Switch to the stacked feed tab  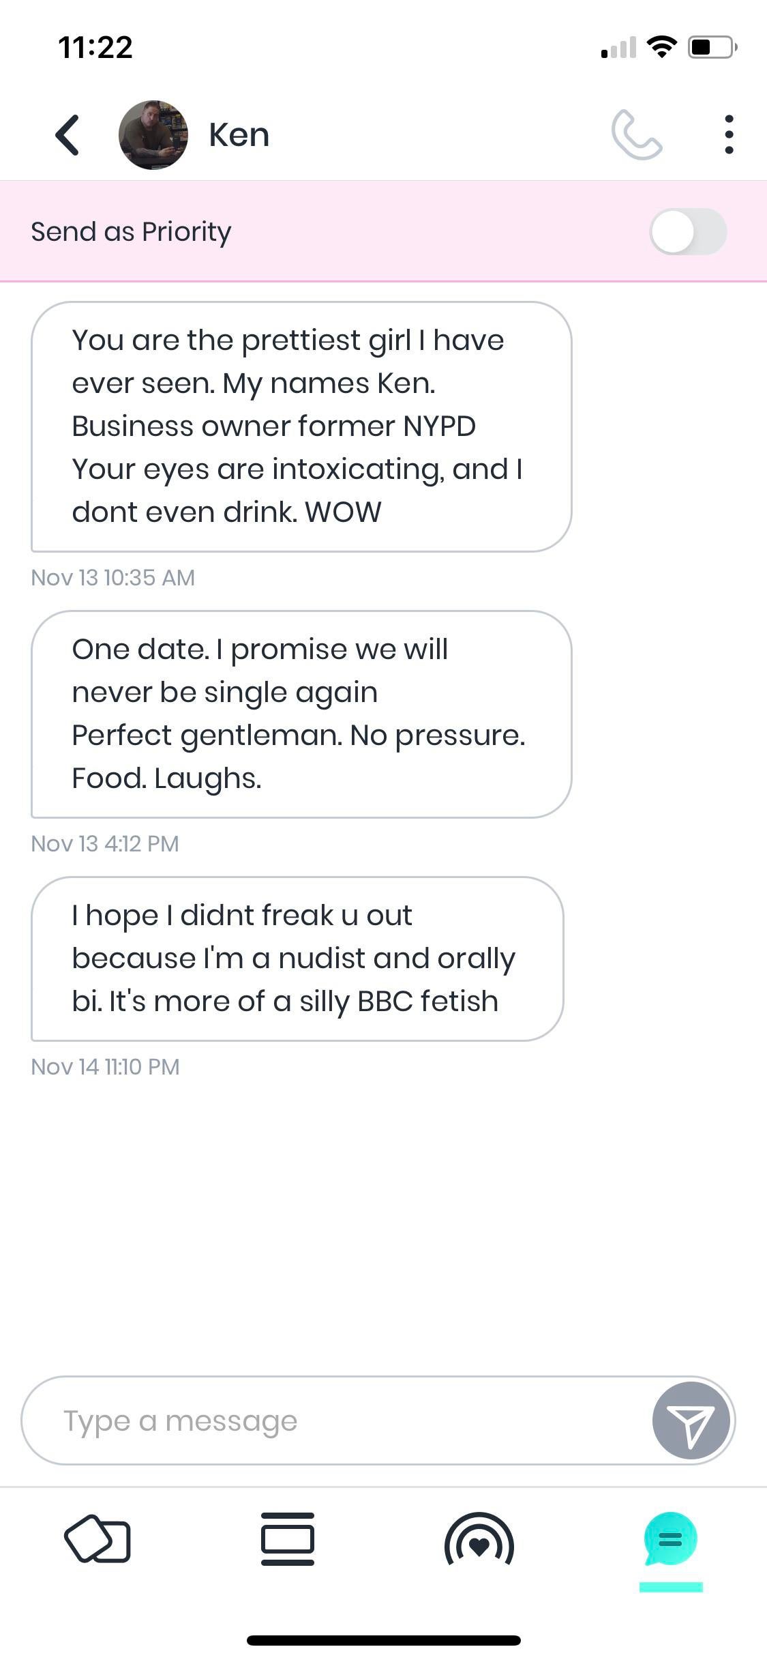288,1539
